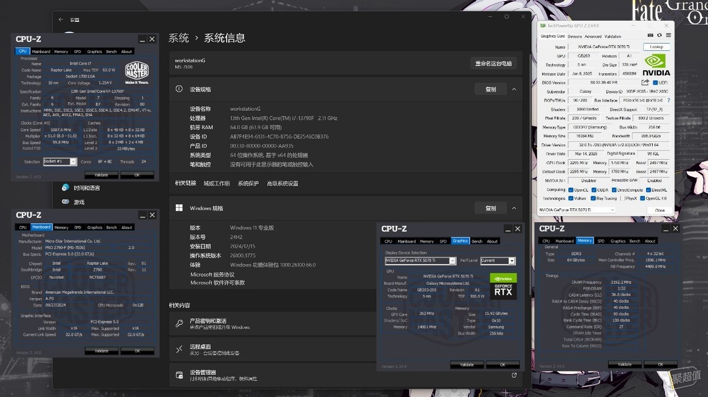Viewport: 708px width, 397px height.
Task: Toggle the DirectML checkbox in GPU-Z
Action: tap(648, 190)
